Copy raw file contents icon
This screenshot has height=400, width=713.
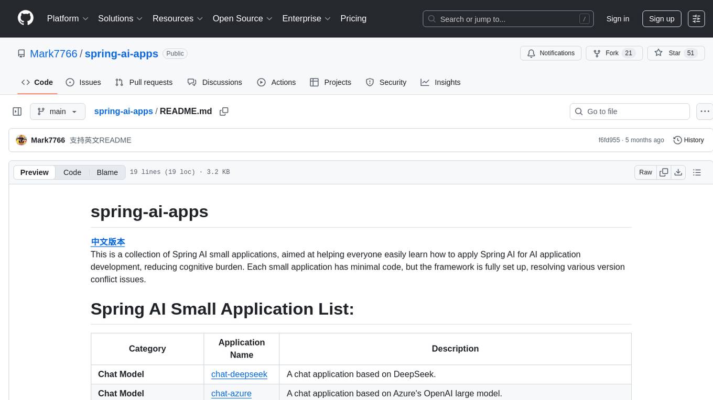pyautogui.click(x=664, y=172)
